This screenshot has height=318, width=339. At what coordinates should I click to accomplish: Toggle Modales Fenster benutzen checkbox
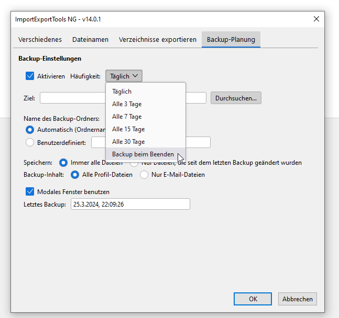click(x=30, y=191)
